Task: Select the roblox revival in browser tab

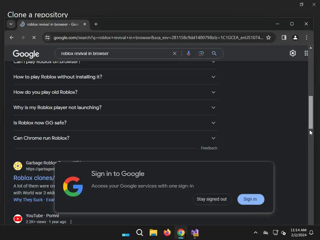Action: click(53, 24)
